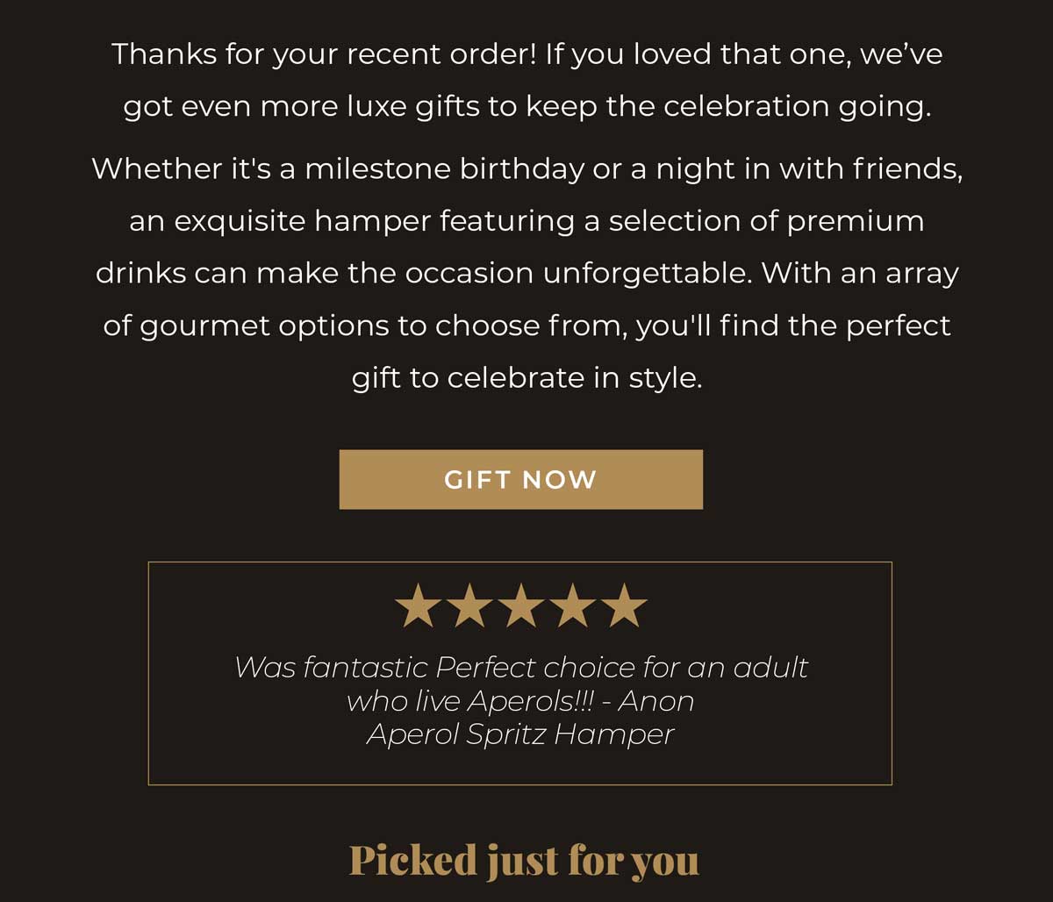Screen dimensions: 1053x902
Task: Click the line mentioning 'luxe gifts'
Action: pyautogui.click(x=526, y=107)
